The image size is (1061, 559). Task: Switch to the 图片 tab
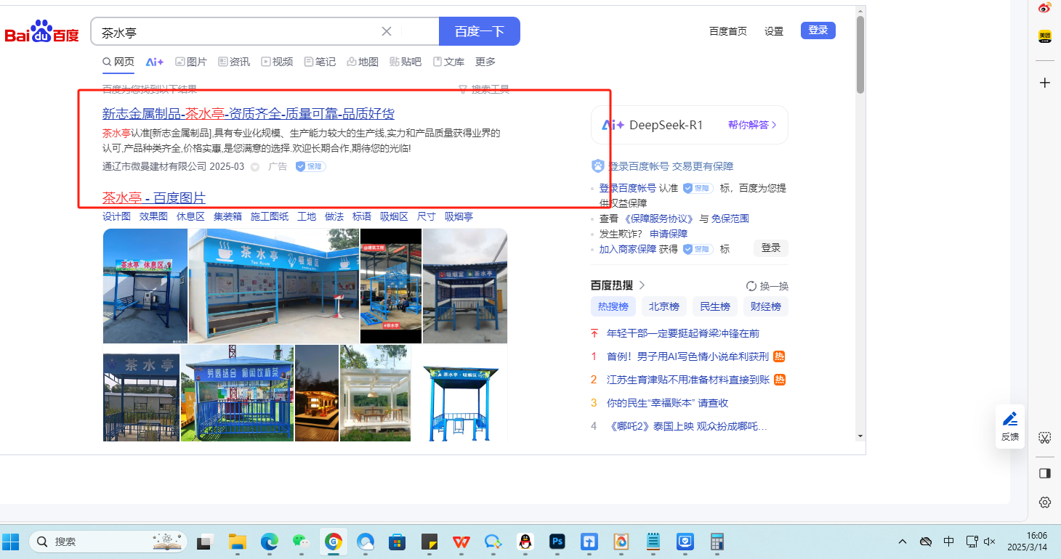click(191, 62)
